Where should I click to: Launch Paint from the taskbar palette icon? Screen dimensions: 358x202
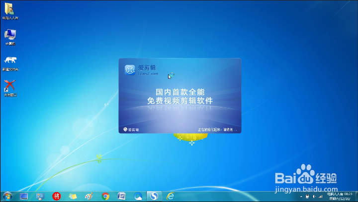pyautogui.click(x=89, y=197)
